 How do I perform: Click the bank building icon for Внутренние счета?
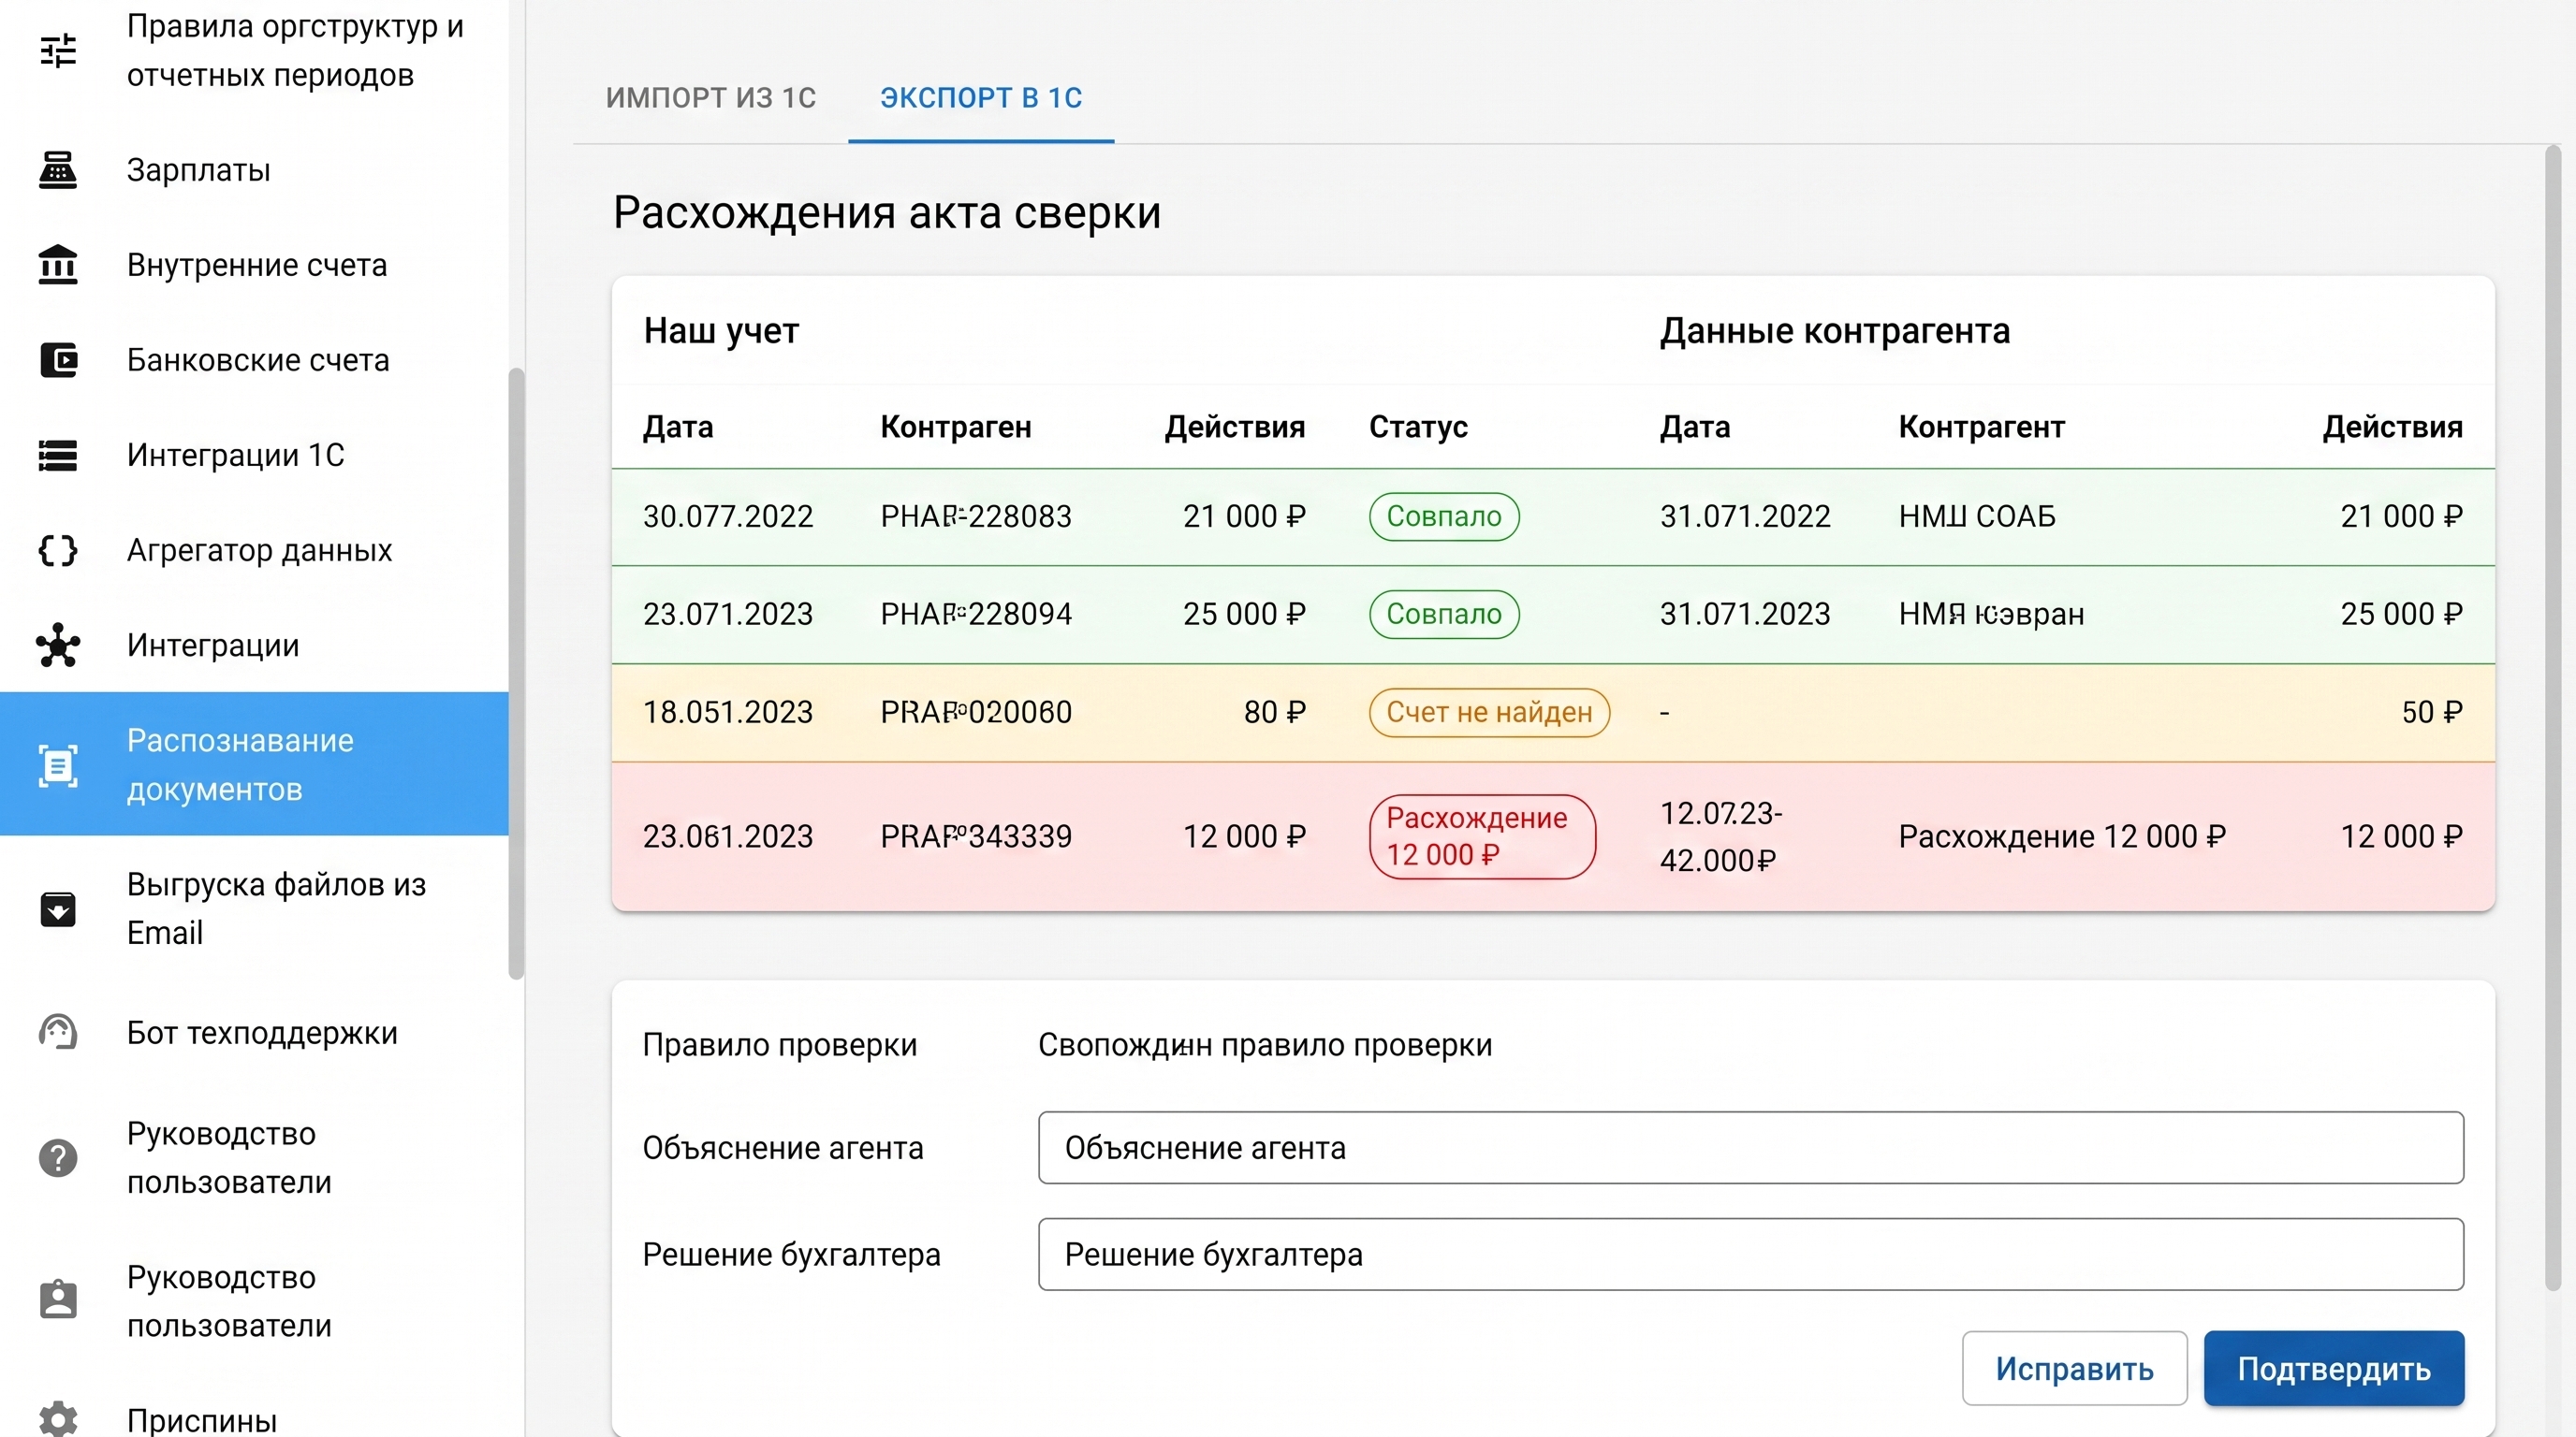(x=58, y=265)
